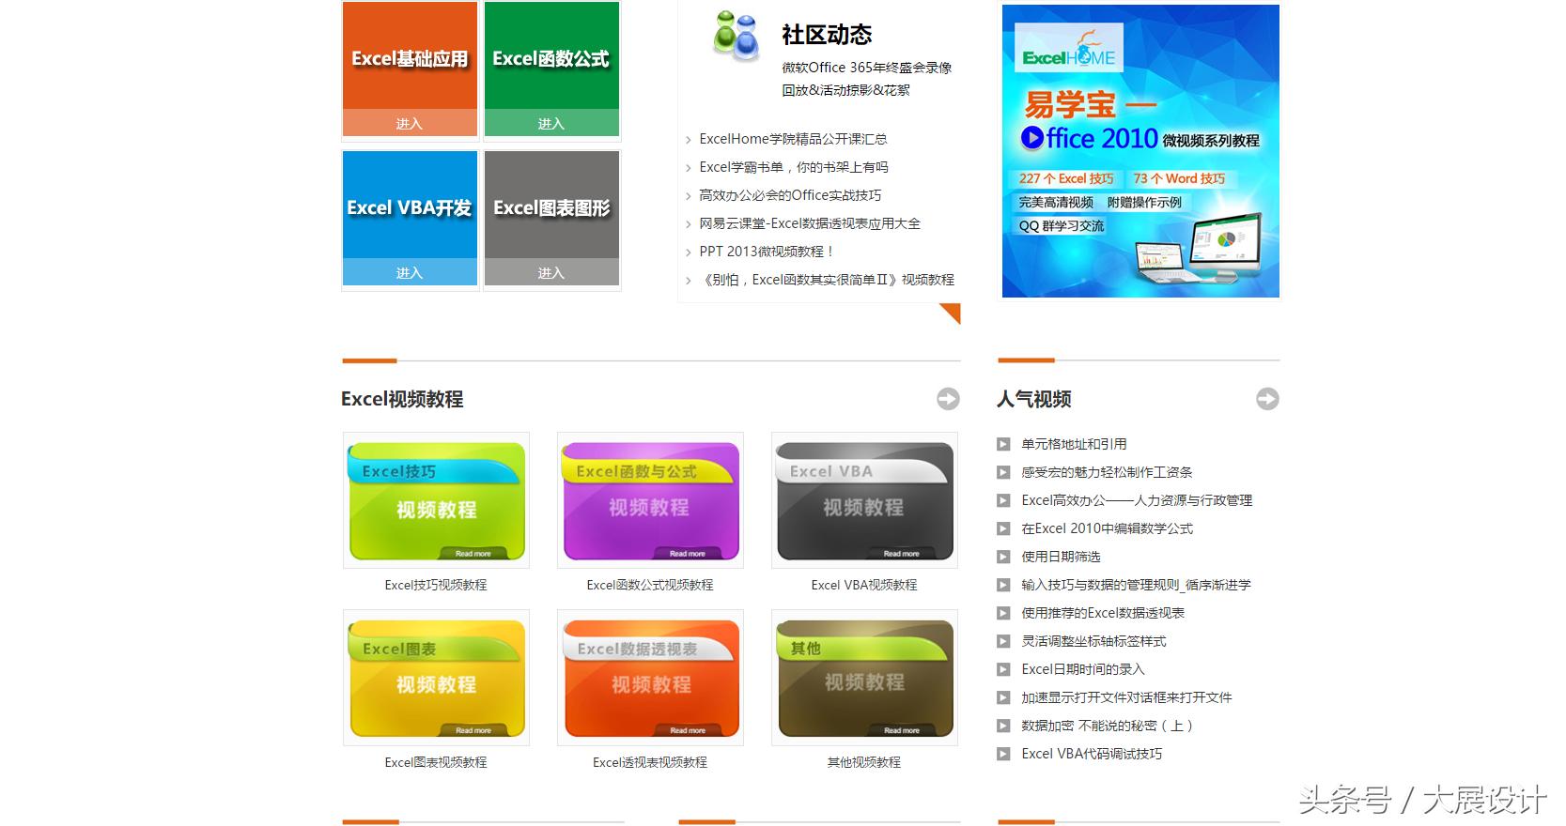Screen dimensions: 1566x826
Task: Open video 单元格地址和引用
Action: [x=1074, y=444]
